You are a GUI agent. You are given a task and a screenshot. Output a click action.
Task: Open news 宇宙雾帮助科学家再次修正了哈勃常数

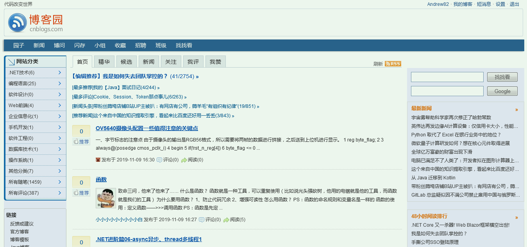coord(451,117)
